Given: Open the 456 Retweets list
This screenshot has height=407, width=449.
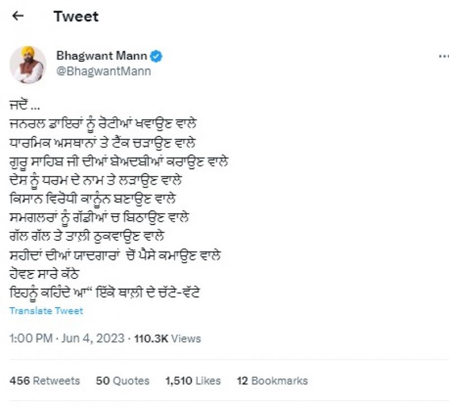Looking at the screenshot, I should tap(45, 381).
